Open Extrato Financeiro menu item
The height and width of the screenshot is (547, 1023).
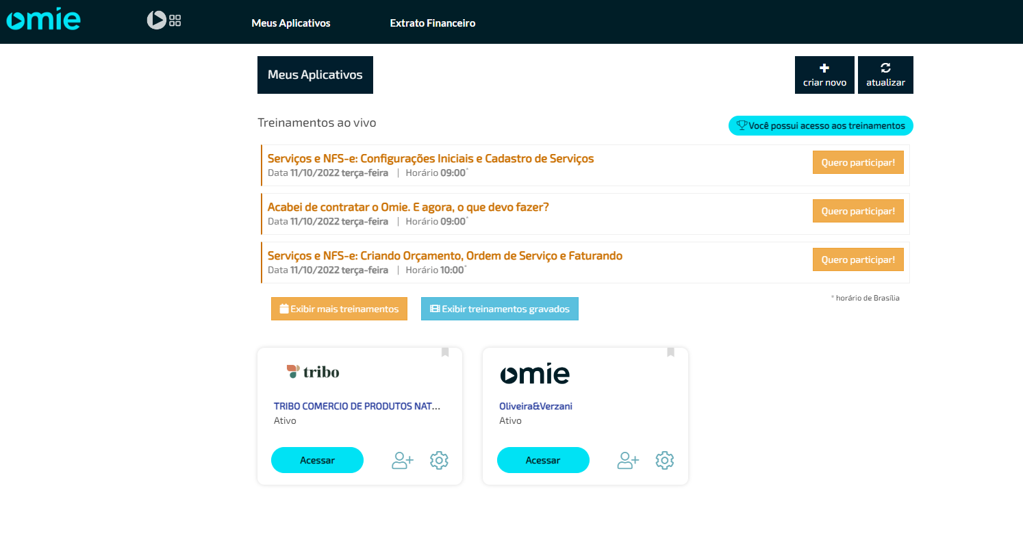(432, 23)
